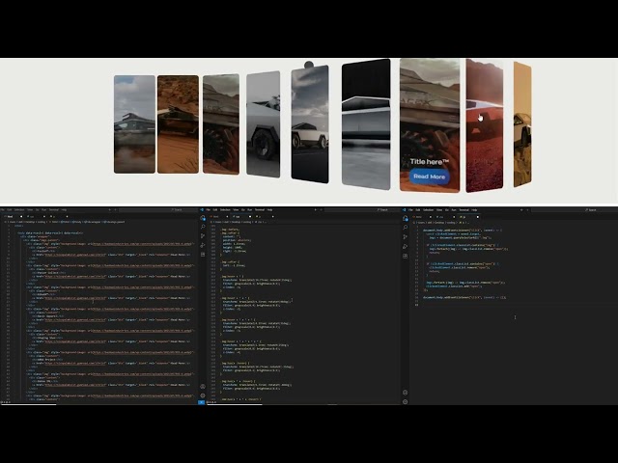Open Selection menu in left HTML window
Image resolution: width=618 pixels, height=463 pixels.
pos(19,210)
